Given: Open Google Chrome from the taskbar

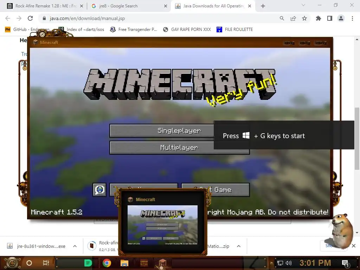Looking at the screenshot, I should (x=107, y=263).
